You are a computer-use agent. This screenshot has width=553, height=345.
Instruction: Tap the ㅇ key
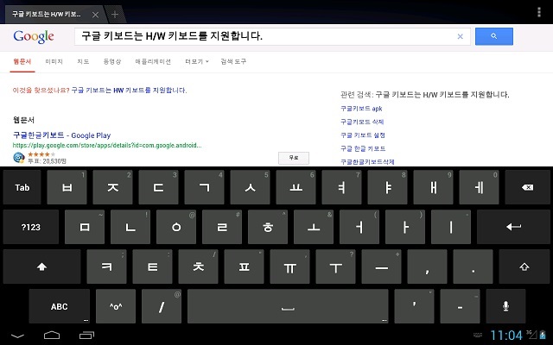tap(176, 227)
